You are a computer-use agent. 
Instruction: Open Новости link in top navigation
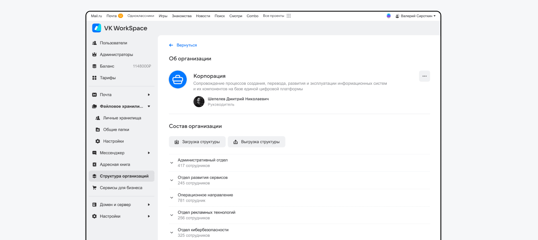(203, 16)
